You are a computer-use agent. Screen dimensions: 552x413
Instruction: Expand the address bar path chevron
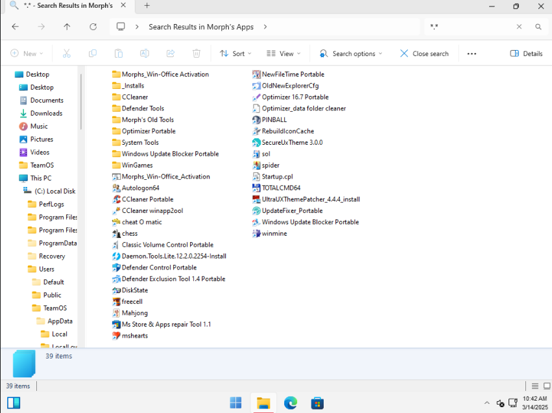(x=265, y=27)
